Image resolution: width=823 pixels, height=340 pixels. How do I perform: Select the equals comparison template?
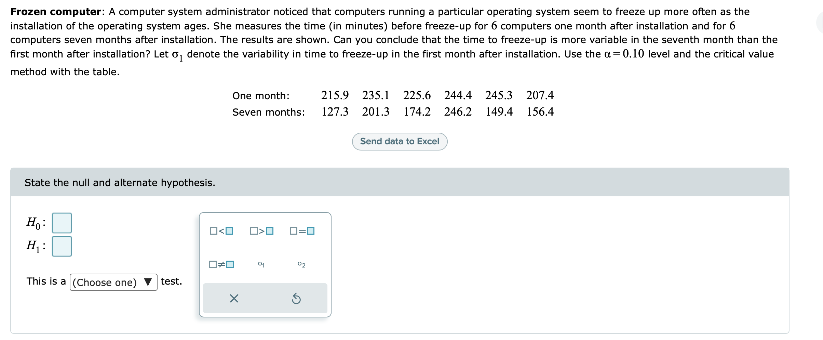(x=302, y=231)
